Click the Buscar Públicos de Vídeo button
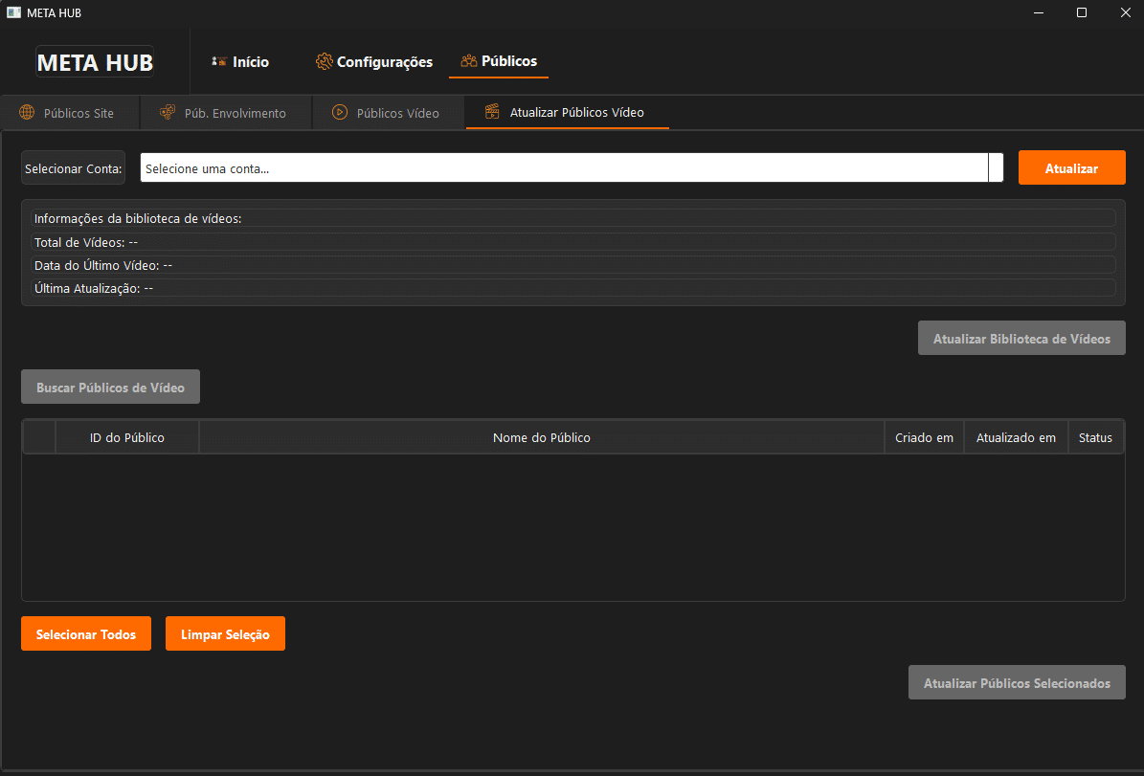This screenshot has height=776, width=1144. 110,388
